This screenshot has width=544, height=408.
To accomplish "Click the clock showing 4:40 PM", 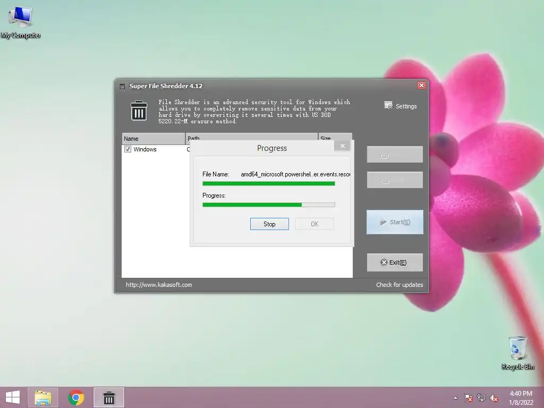I will click(x=521, y=397).
